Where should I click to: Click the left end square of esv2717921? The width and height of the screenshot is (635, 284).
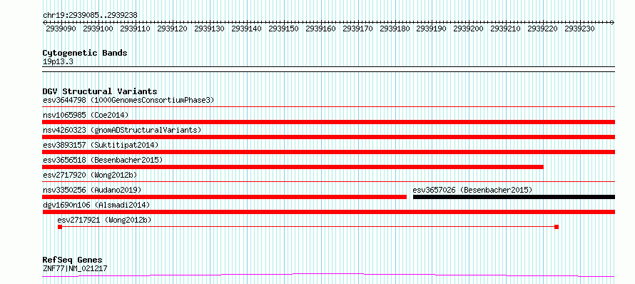60,227
